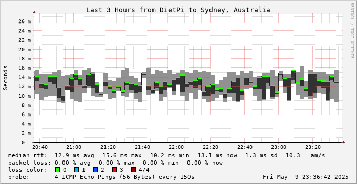The height and width of the screenshot is (184, 357).
Task: Click the '15.6 ms max' rtt value
Action: [x=122, y=155]
